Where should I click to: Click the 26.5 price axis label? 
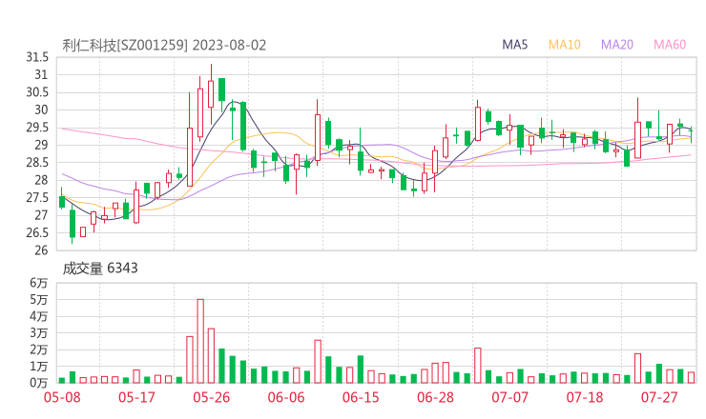[37, 233]
